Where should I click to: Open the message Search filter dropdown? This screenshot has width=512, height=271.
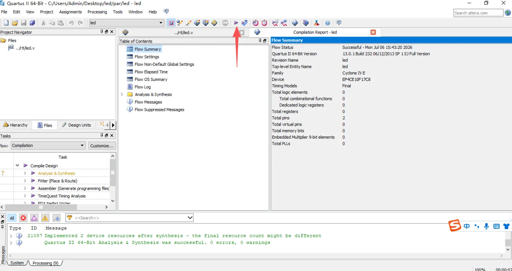(190, 218)
